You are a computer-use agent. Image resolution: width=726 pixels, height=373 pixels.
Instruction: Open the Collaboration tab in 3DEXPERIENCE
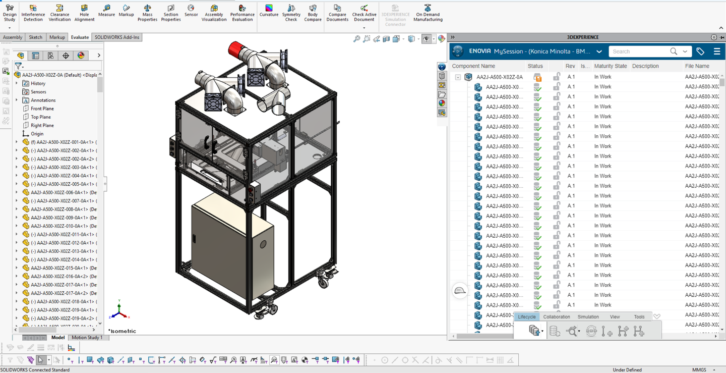tap(557, 317)
